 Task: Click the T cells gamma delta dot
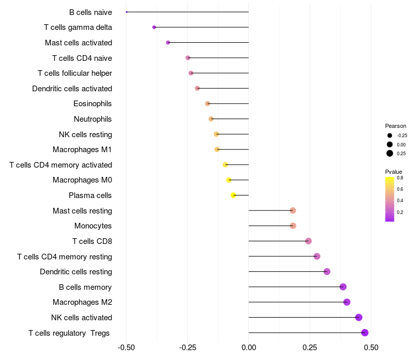tap(154, 27)
